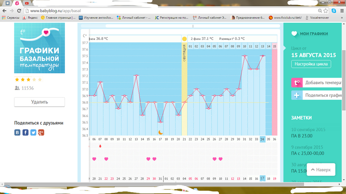Screen dimensions: 346x194
Task: Open Настройка цикла cycle settings
Action: click(311, 64)
